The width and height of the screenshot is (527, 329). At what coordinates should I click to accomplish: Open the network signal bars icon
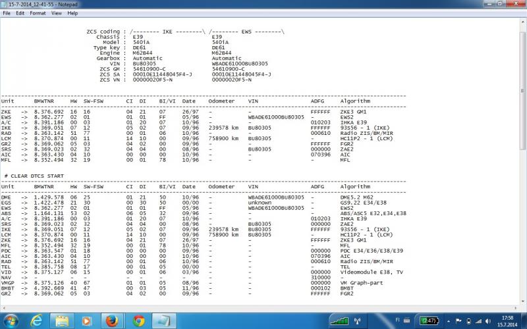(x=479, y=321)
